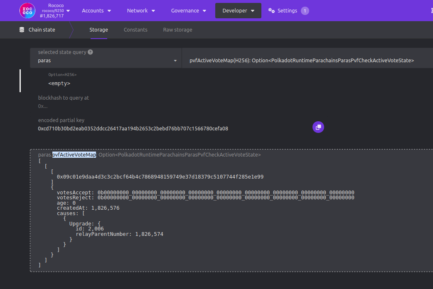
Task: Open the Developer dropdown
Action: pos(238,10)
